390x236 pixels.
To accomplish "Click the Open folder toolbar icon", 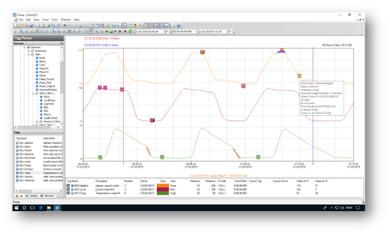I will (21, 25).
